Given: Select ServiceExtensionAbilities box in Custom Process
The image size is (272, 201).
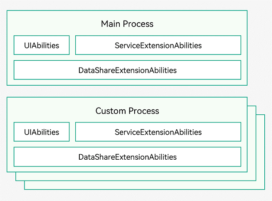Looking at the screenshot, I should (x=158, y=132).
